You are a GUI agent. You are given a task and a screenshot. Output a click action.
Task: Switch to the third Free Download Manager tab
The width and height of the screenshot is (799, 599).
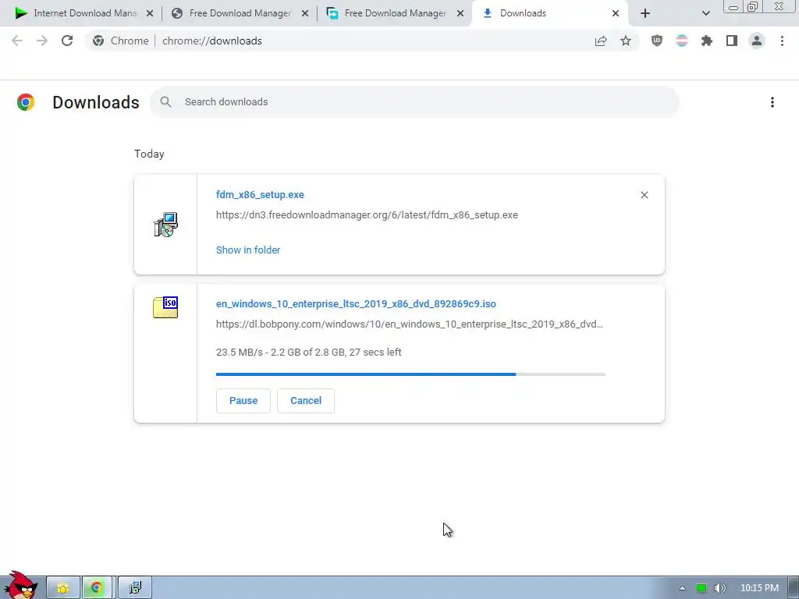pos(395,13)
